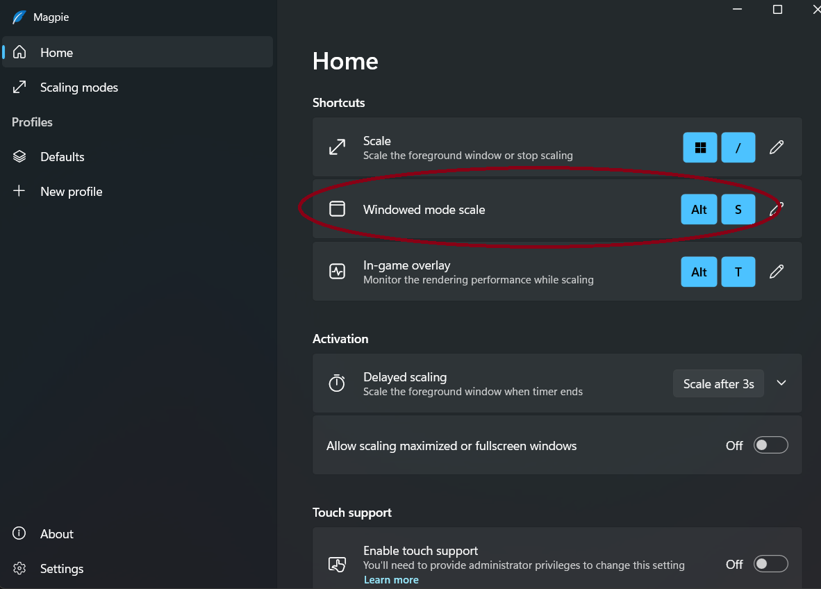Click the Magpie feather logo icon
This screenshot has height=589, width=821.
[19, 17]
